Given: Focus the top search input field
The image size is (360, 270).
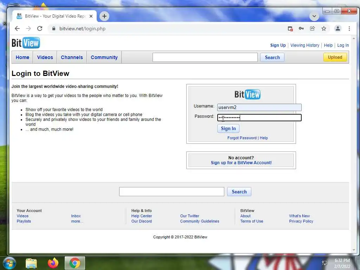Looking at the screenshot, I should pos(205,57).
